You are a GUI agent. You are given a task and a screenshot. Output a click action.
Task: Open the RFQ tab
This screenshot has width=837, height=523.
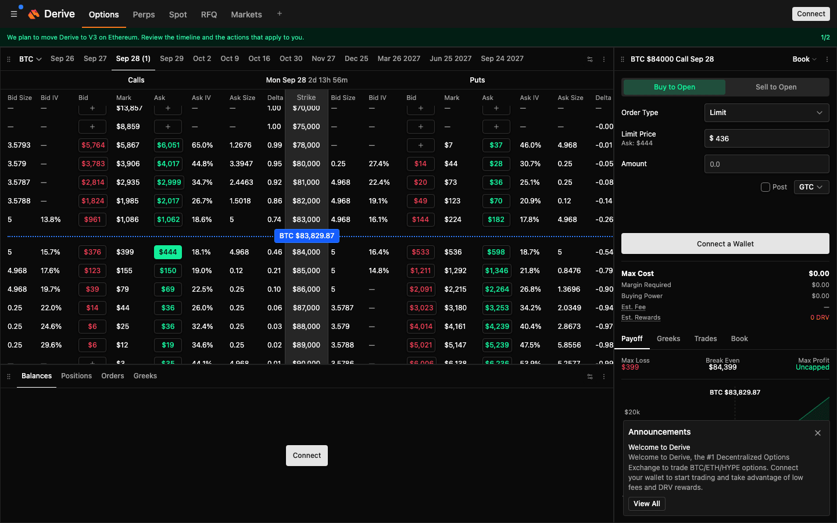[209, 15]
